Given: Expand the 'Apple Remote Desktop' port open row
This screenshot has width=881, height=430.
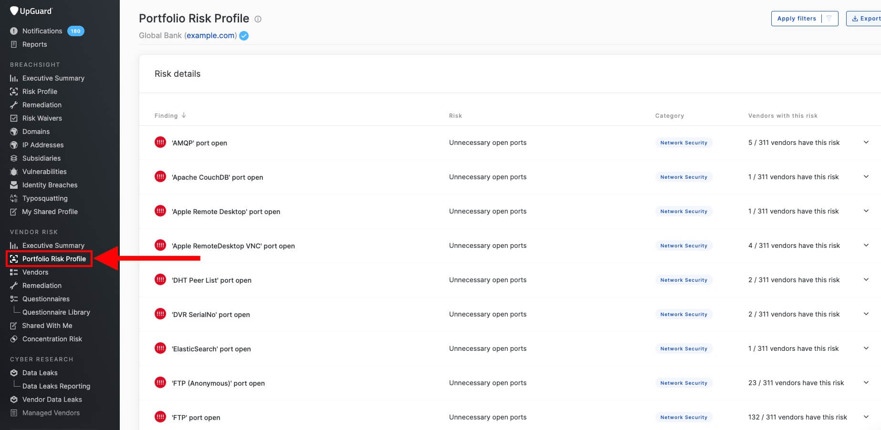Looking at the screenshot, I should click(866, 211).
